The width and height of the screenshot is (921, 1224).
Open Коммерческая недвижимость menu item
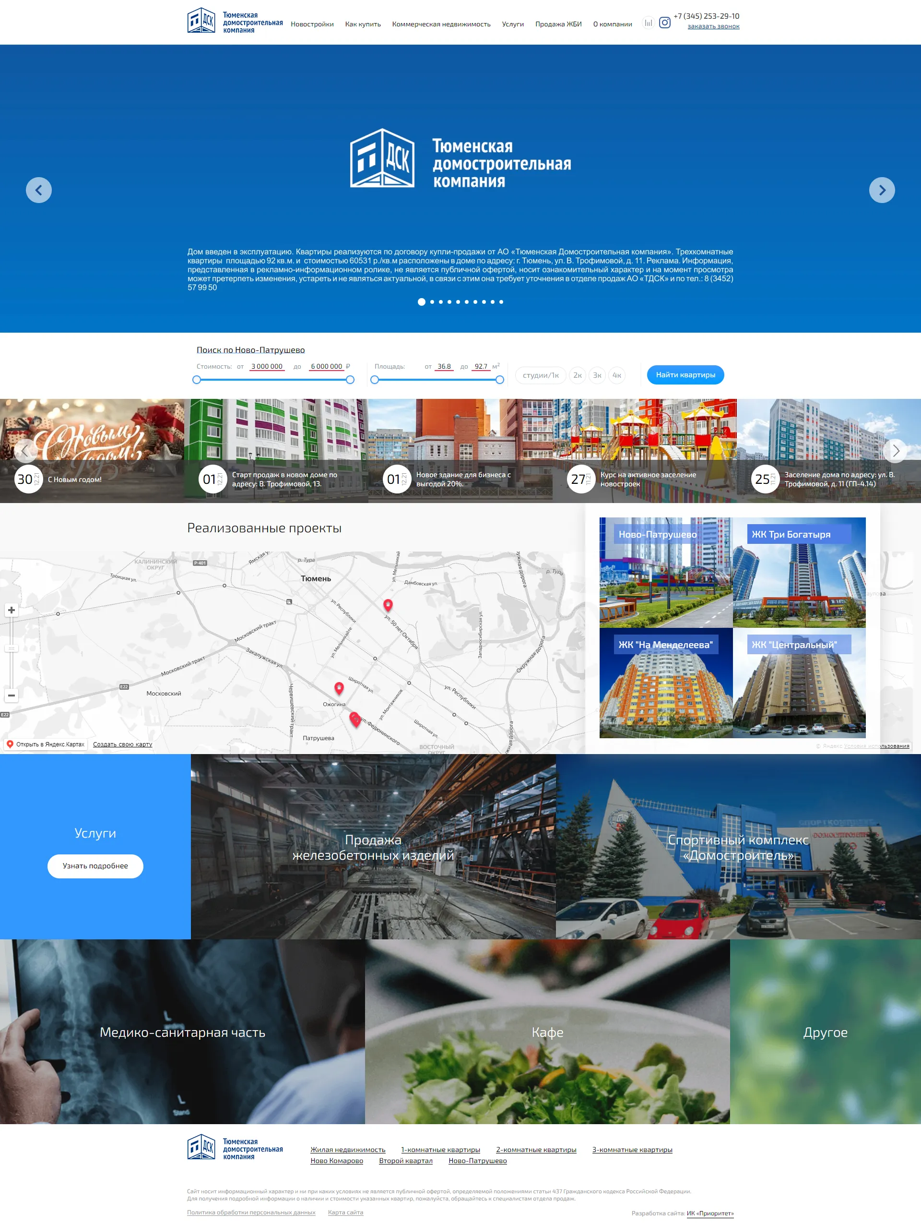pyautogui.click(x=441, y=24)
